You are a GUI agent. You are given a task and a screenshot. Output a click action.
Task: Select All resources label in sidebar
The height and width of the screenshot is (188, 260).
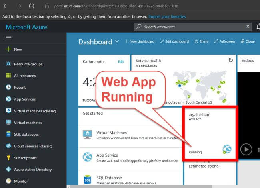[25, 76]
